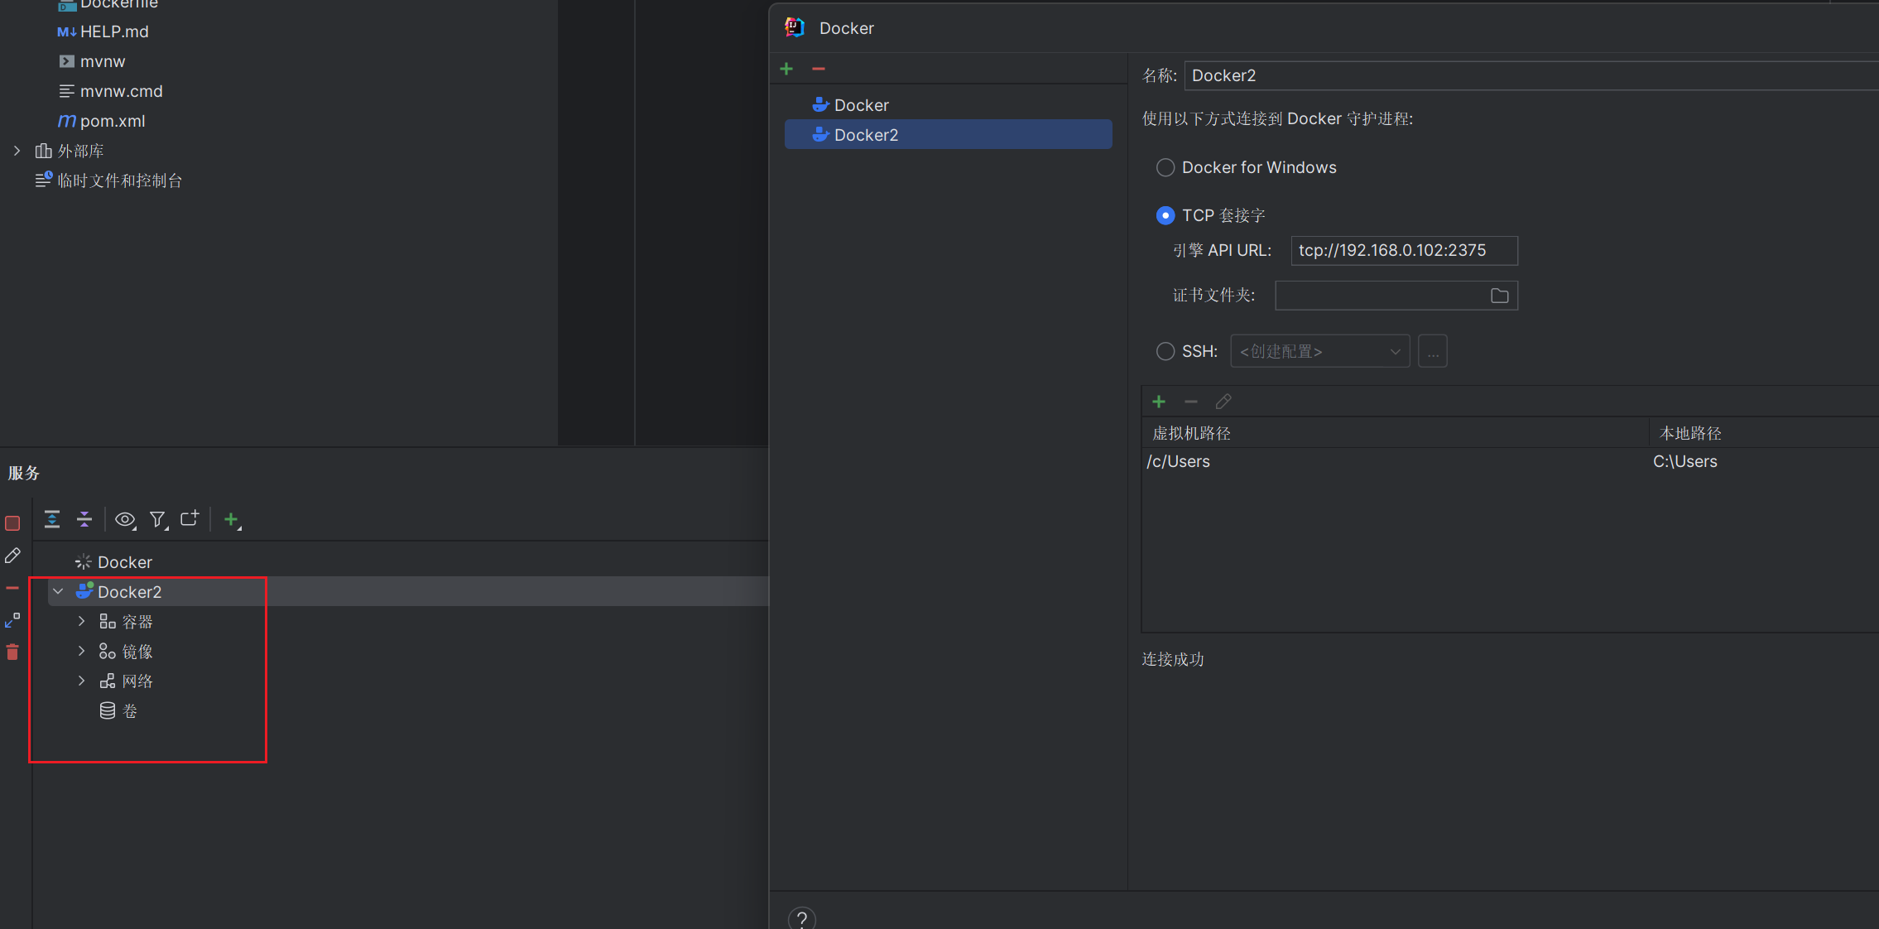Add a path mapping with plus icon
Screen dimensions: 1879x929
pos(1159,402)
